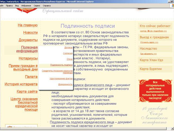Select Полезная информация menu item
The image size is (174, 131).
(27, 49)
